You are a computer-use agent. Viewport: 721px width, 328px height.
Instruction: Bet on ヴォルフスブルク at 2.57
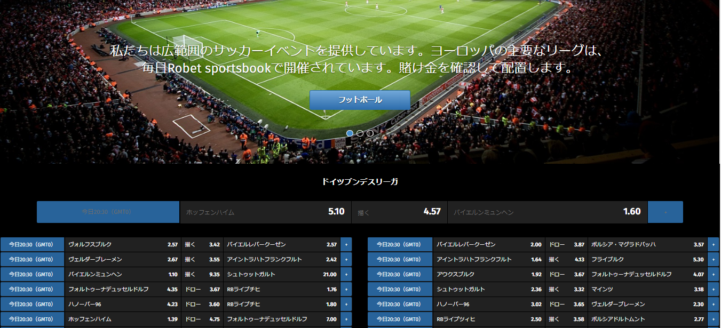pyautogui.click(x=122, y=244)
